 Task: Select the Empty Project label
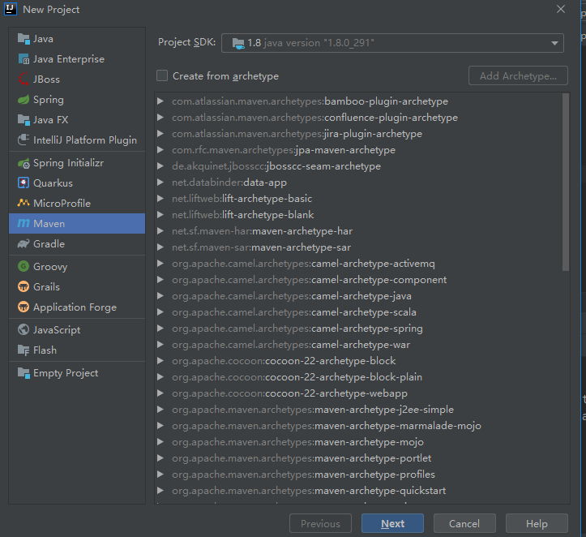click(66, 373)
